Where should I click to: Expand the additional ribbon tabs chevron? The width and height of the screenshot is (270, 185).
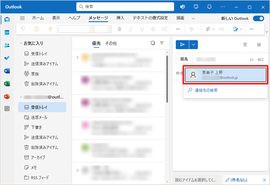click(x=193, y=18)
